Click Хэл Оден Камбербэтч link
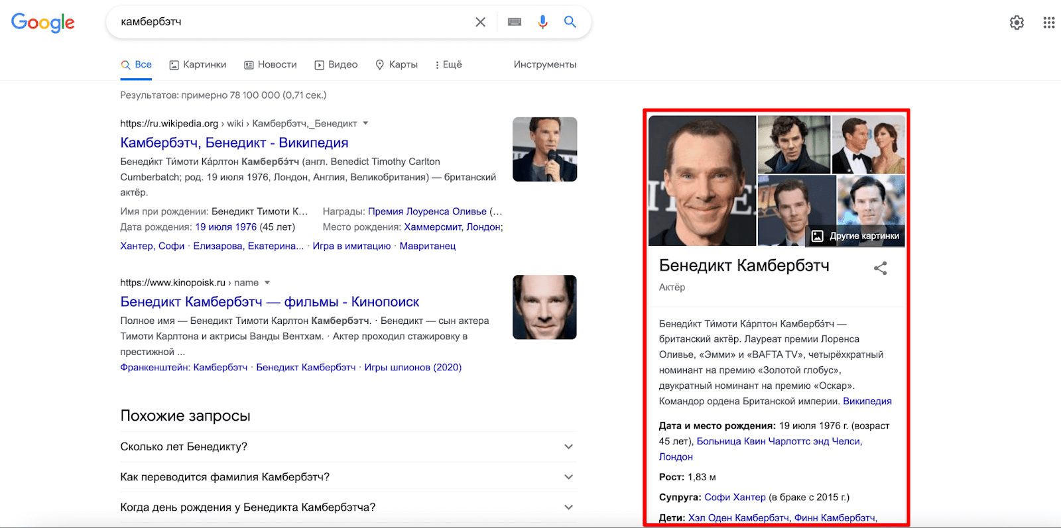This screenshot has width=1061, height=528. [738, 517]
